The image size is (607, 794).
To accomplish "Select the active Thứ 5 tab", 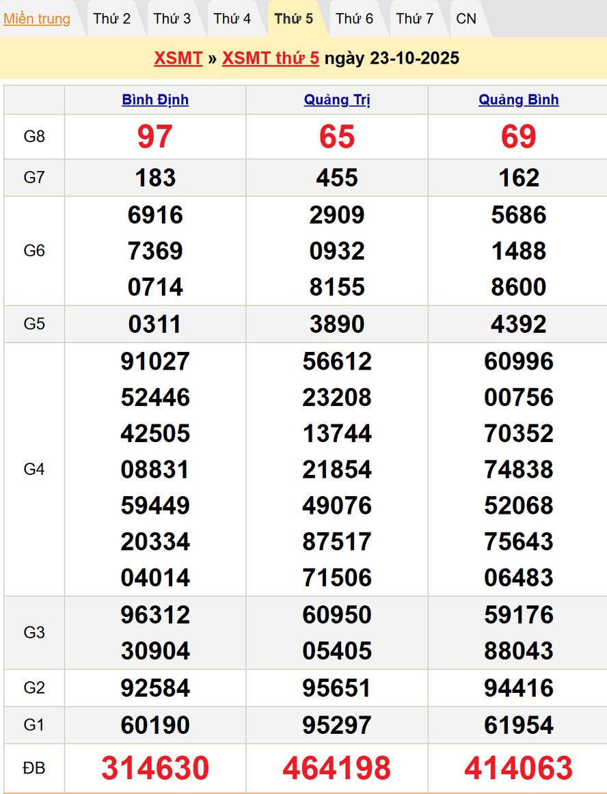I will click(x=293, y=18).
